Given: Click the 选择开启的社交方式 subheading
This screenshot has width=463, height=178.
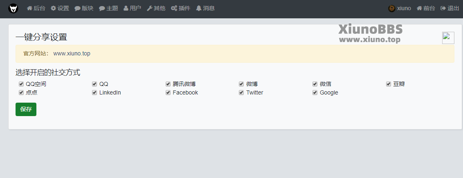Looking at the screenshot, I should (48, 73).
